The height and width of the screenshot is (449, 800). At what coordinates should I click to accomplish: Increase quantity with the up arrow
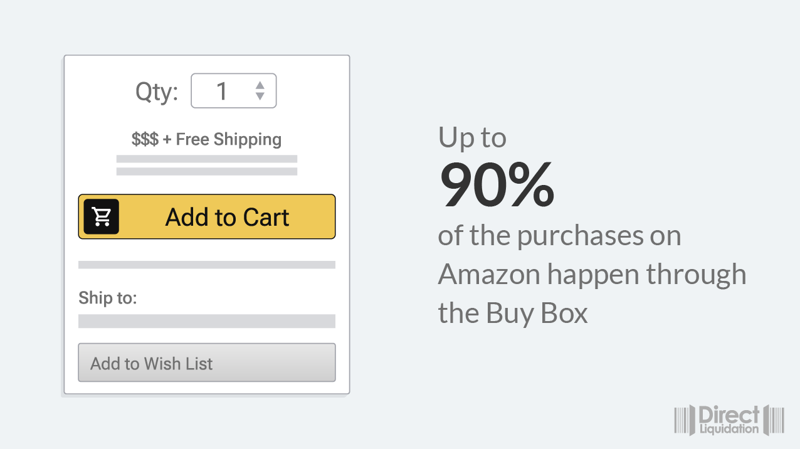click(260, 85)
